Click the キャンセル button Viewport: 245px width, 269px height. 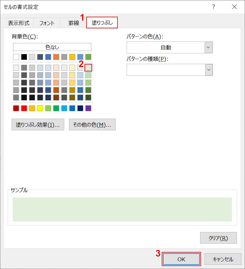coord(223,259)
